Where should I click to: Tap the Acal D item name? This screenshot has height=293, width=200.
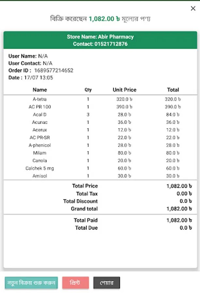click(40, 115)
